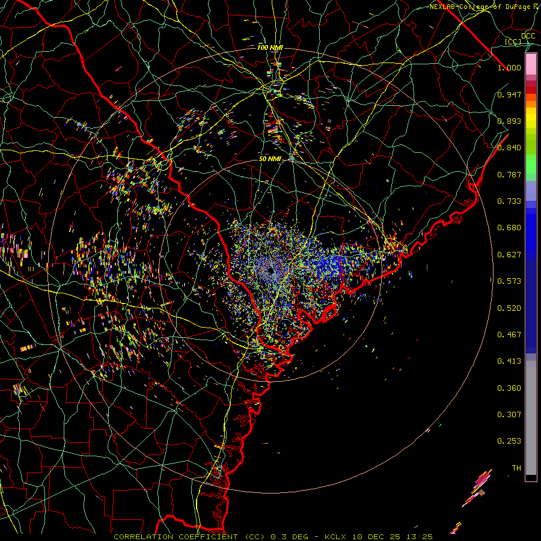Click the 0.893 legend value

pyautogui.click(x=509, y=121)
